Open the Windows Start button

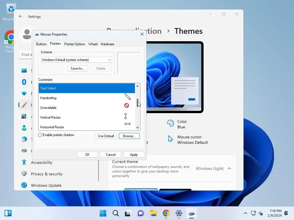click(x=103, y=213)
